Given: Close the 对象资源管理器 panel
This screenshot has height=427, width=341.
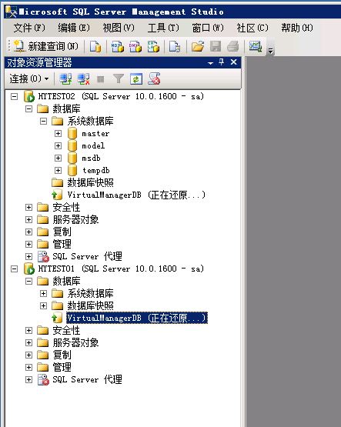Looking at the screenshot, I should [x=233, y=62].
